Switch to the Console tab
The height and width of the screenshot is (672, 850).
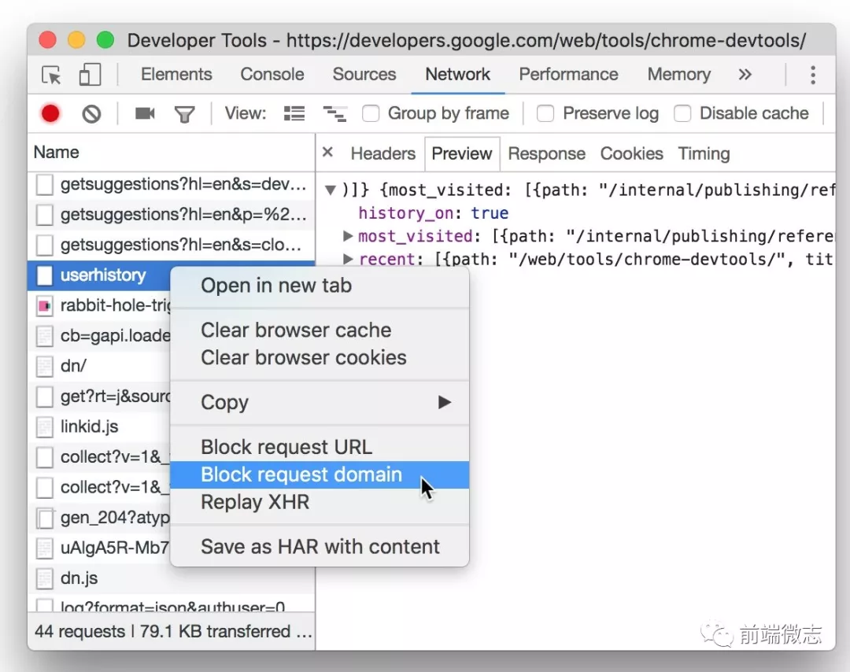(x=272, y=74)
